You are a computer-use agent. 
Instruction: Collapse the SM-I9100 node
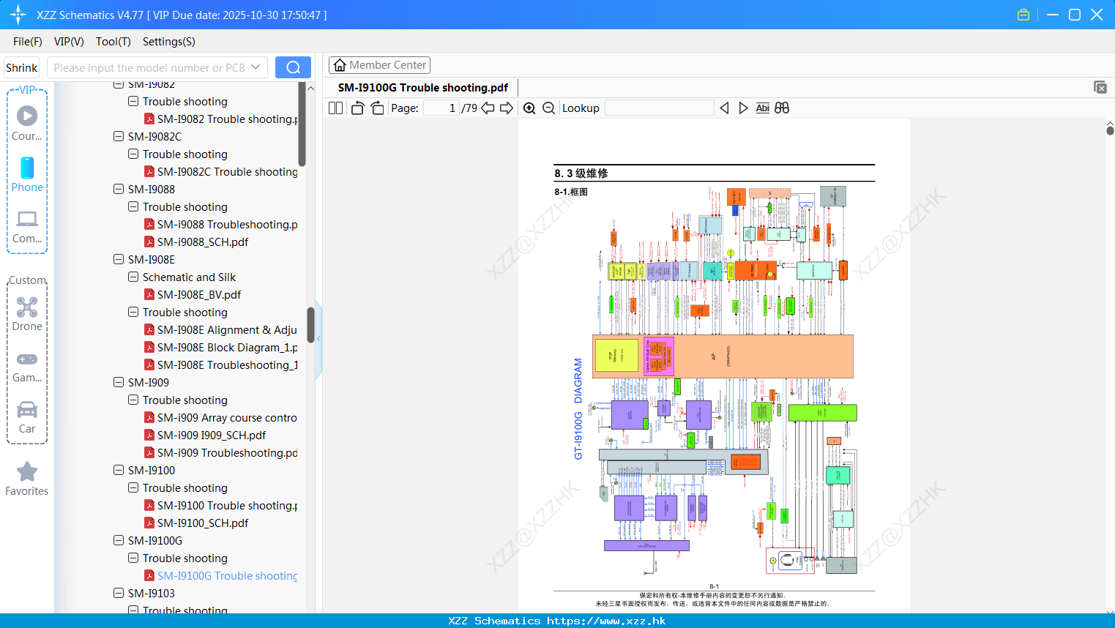[119, 470]
